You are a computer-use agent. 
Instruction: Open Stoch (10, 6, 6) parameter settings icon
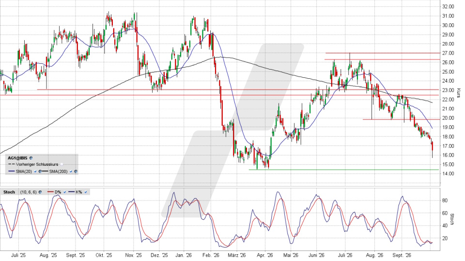[40, 192]
